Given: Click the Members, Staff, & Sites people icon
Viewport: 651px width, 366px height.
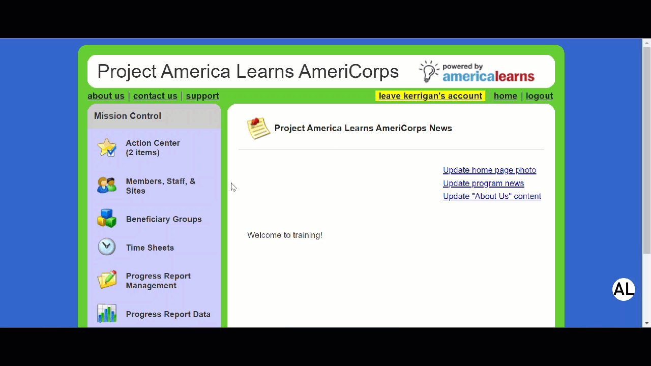Looking at the screenshot, I should pos(107,185).
